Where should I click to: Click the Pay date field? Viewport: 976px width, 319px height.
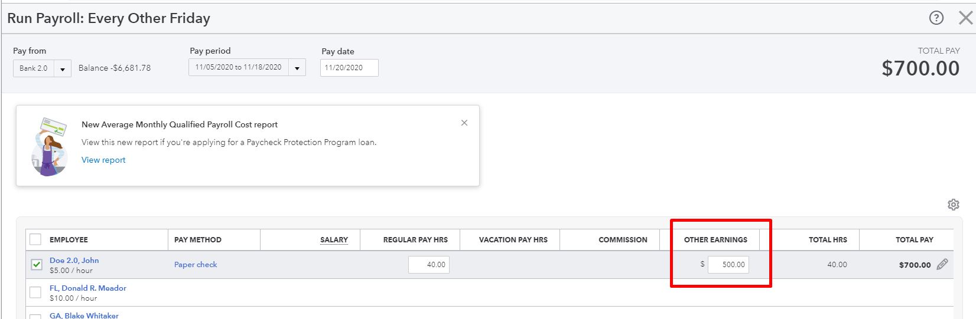click(x=349, y=68)
